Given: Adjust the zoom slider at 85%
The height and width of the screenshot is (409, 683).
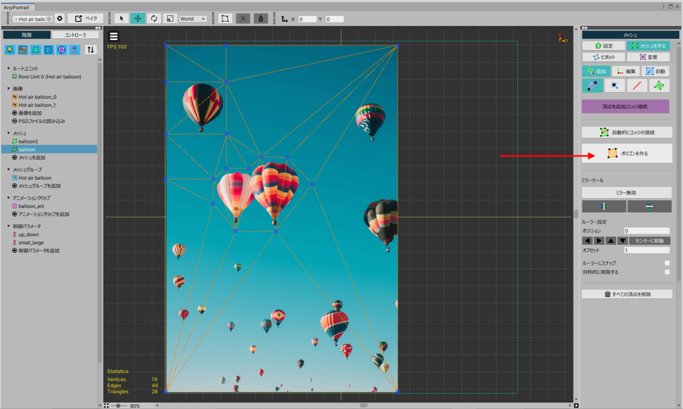Looking at the screenshot, I should click(118, 406).
